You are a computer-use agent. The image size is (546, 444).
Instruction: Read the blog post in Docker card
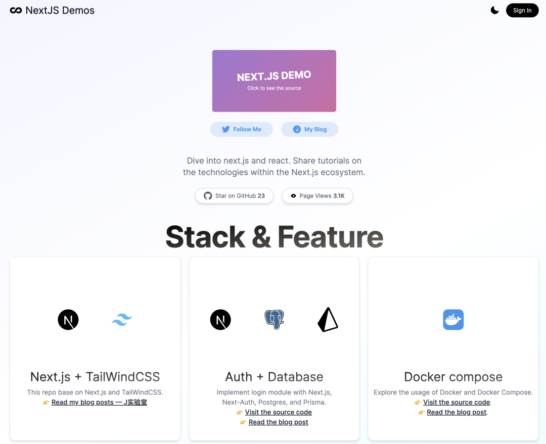pos(457,412)
